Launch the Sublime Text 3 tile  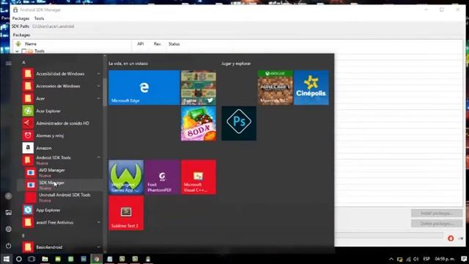click(126, 213)
